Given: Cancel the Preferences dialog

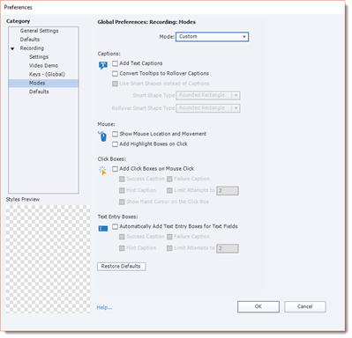Looking at the screenshot, I should pos(305,306).
